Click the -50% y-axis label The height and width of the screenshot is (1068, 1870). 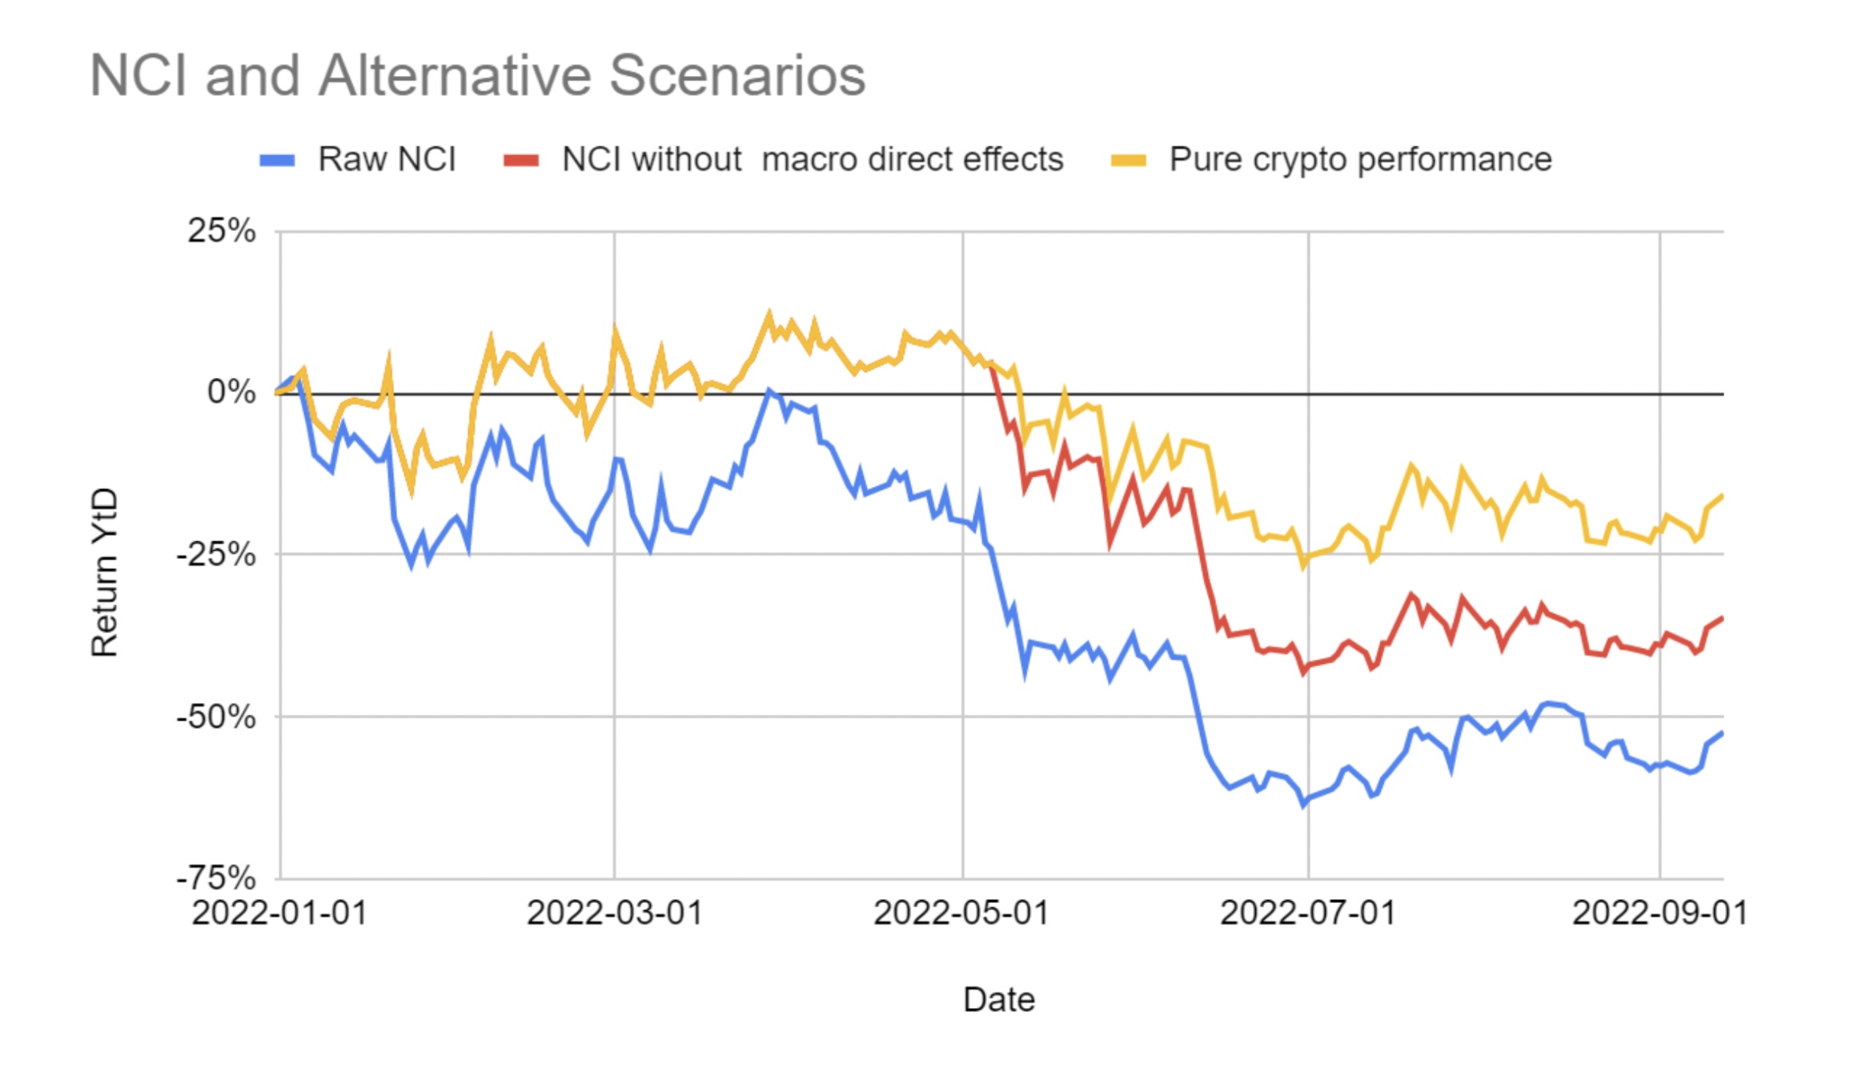pyautogui.click(x=217, y=717)
